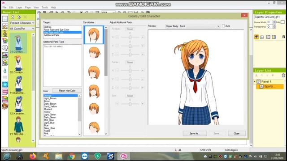The image size is (287, 161).
Task: Open Firefox from the taskbar
Action: pos(33,156)
